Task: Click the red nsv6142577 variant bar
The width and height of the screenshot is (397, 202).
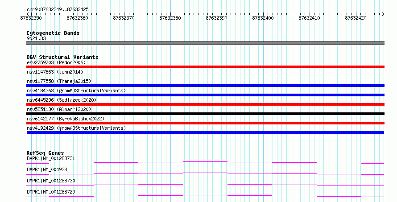Action: [205, 123]
